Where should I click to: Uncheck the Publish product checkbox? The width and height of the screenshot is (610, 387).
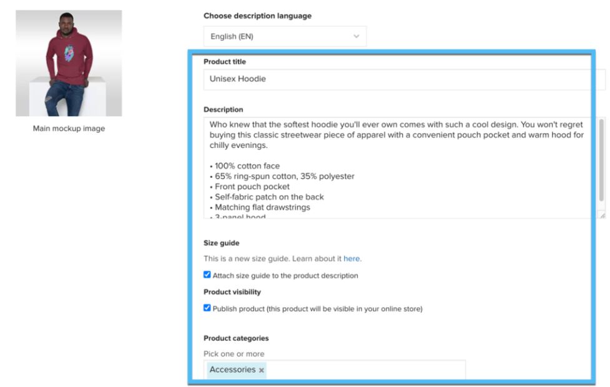tap(207, 308)
